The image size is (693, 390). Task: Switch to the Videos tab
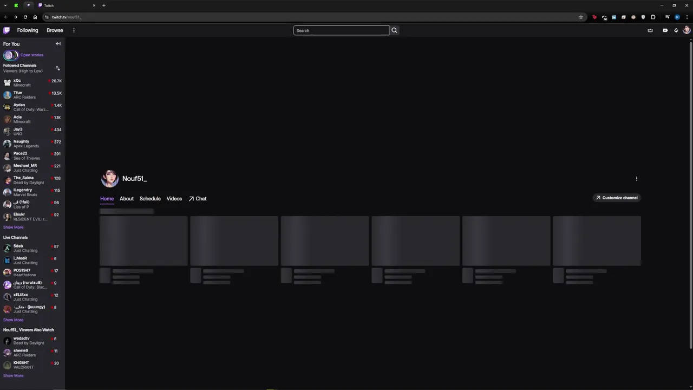coord(174,199)
